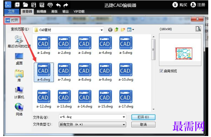Click the 取消 button
211x137 pixels.
[143, 124]
